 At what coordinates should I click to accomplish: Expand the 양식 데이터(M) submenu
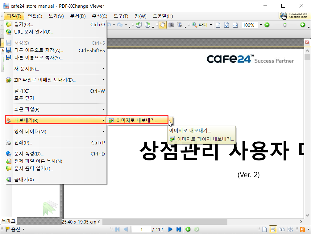pyautogui.click(x=56, y=131)
